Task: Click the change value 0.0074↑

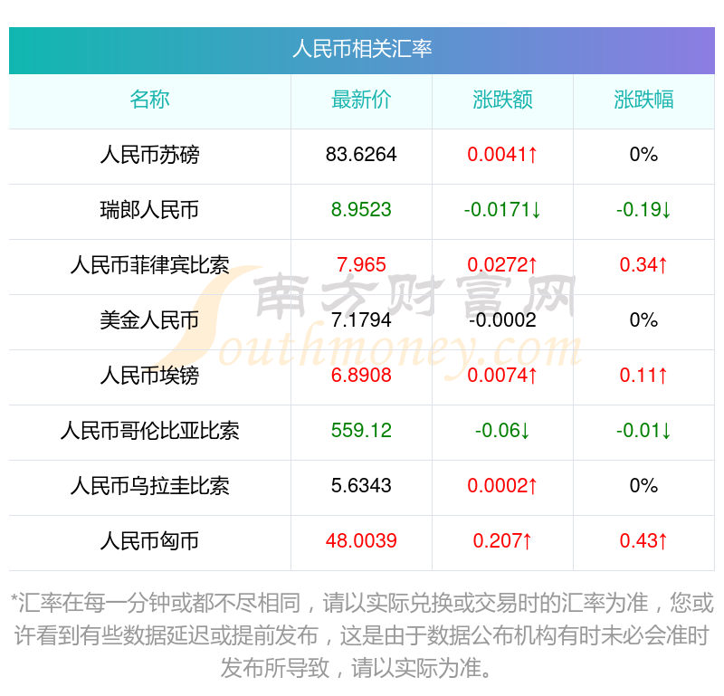Action: (502, 376)
